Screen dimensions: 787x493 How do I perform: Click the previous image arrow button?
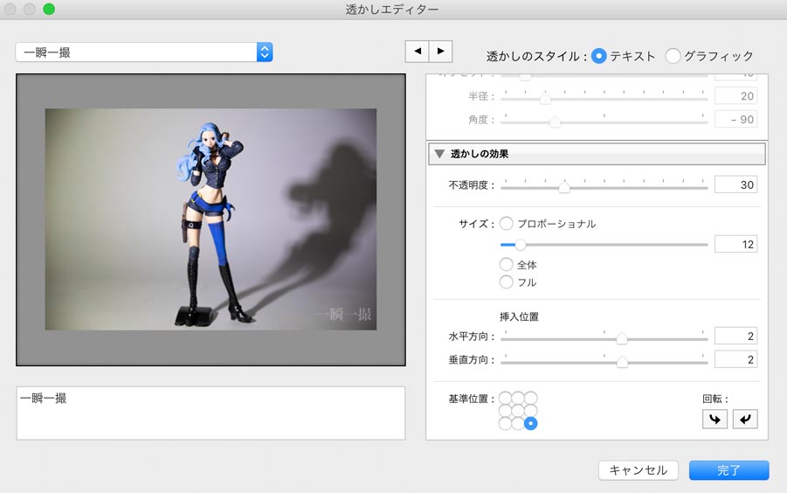pos(418,52)
